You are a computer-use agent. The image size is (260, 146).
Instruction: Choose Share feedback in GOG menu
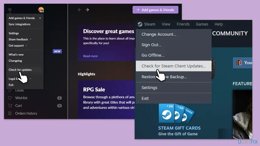pyautogui.click(x=25, y=39)
